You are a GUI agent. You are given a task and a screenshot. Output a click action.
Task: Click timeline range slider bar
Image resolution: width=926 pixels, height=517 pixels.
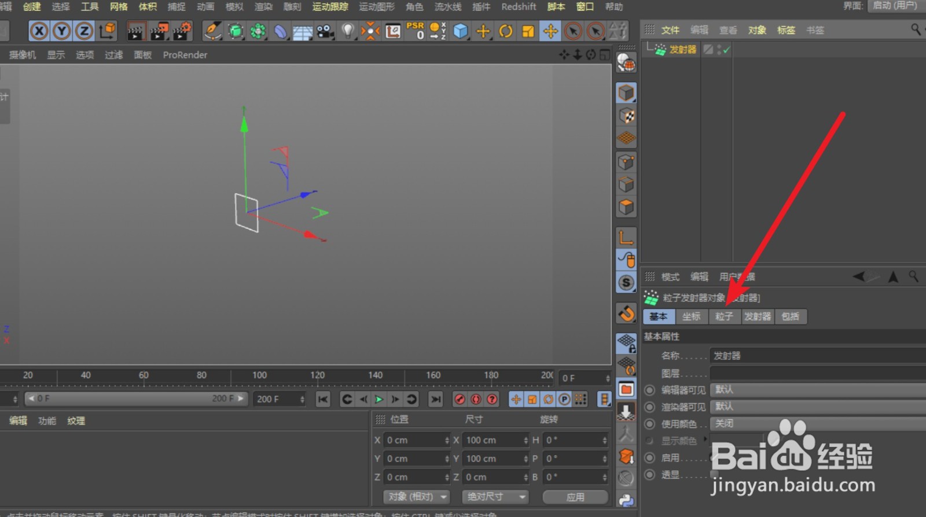(x=136, y=398)
